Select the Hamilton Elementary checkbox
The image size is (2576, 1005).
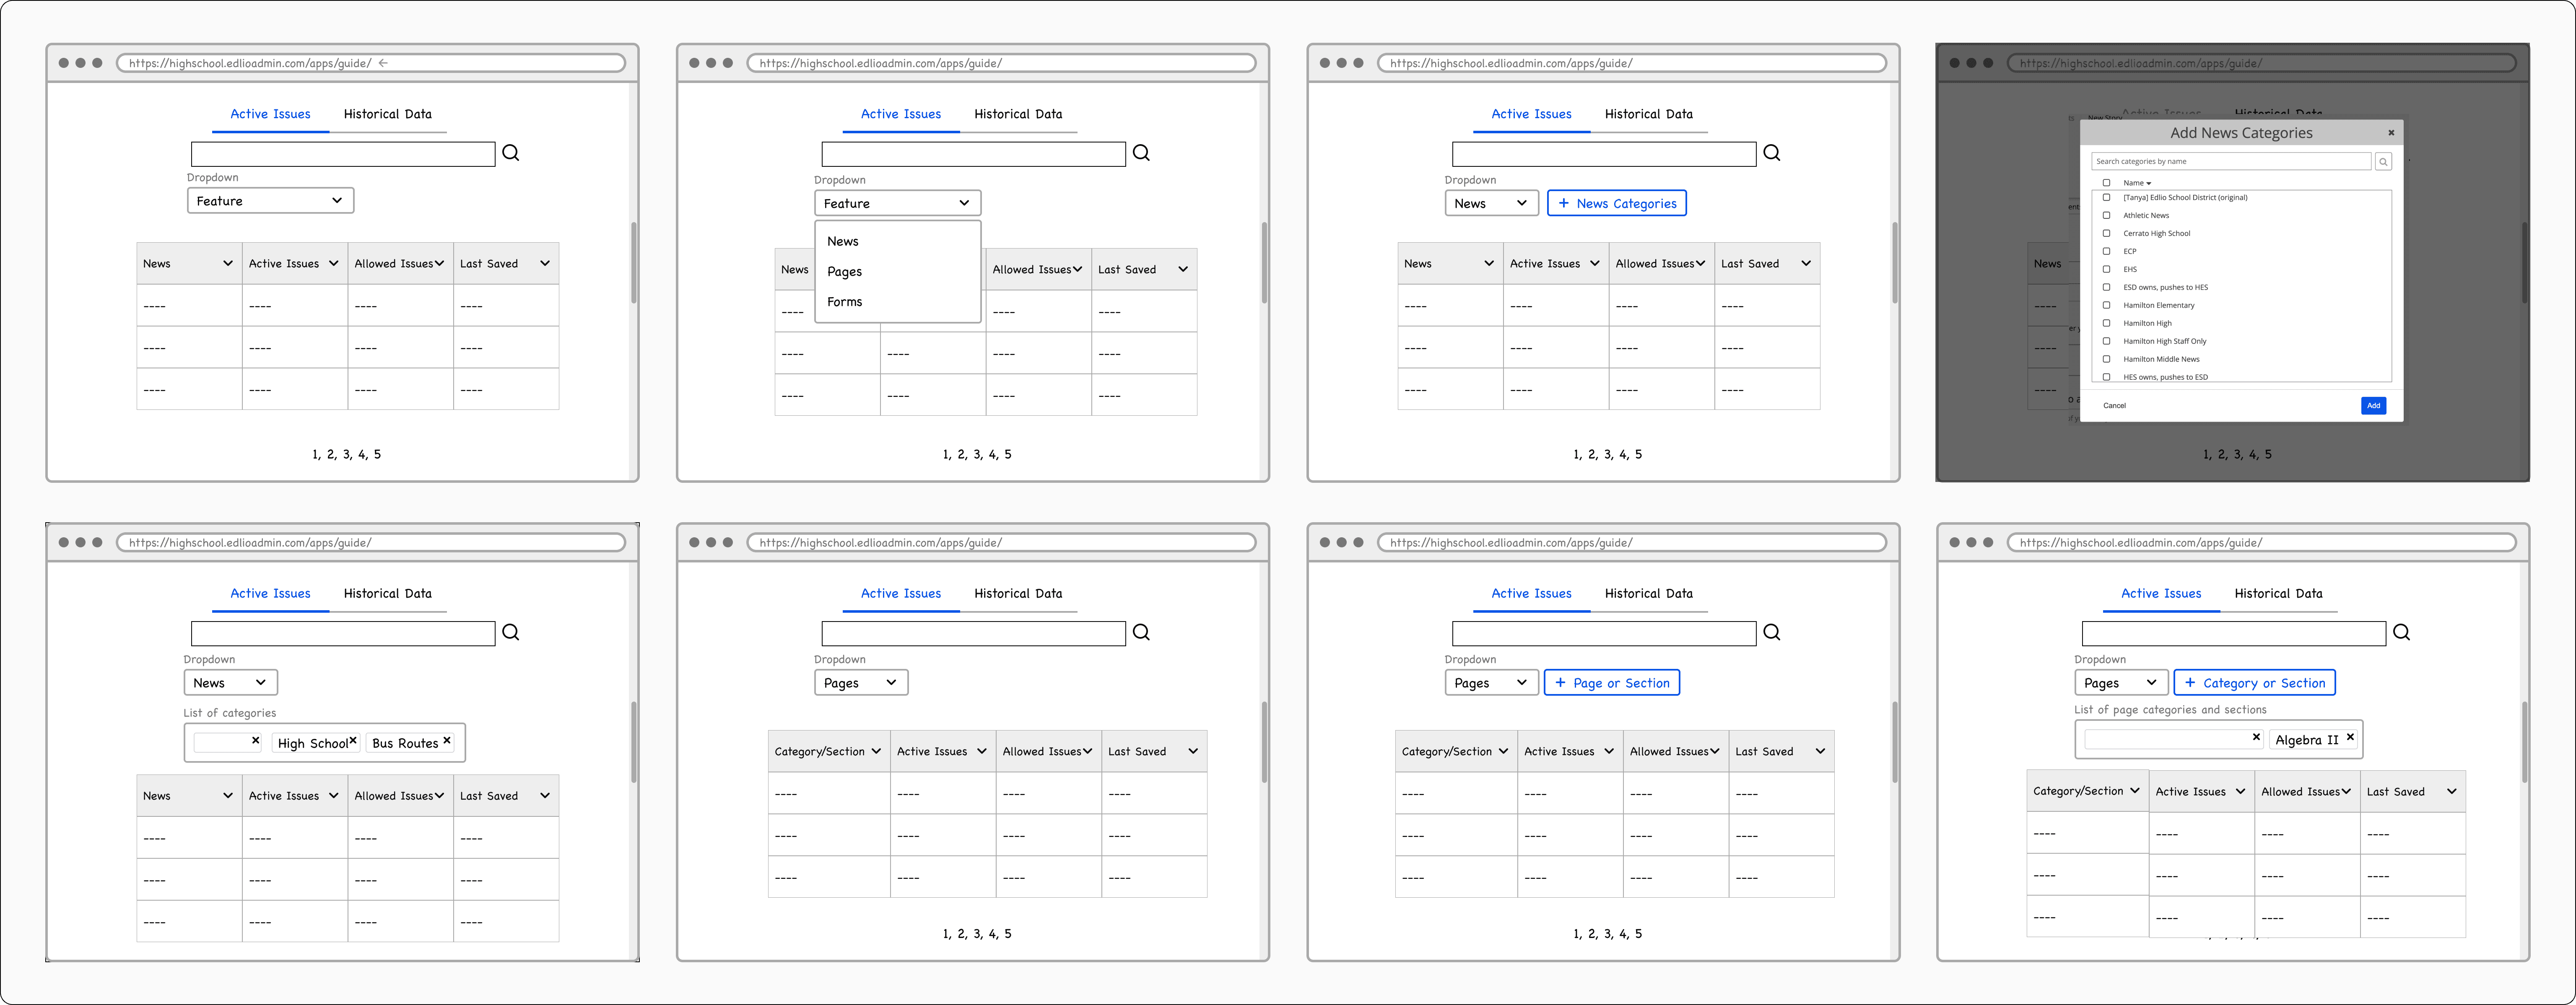2106,305
